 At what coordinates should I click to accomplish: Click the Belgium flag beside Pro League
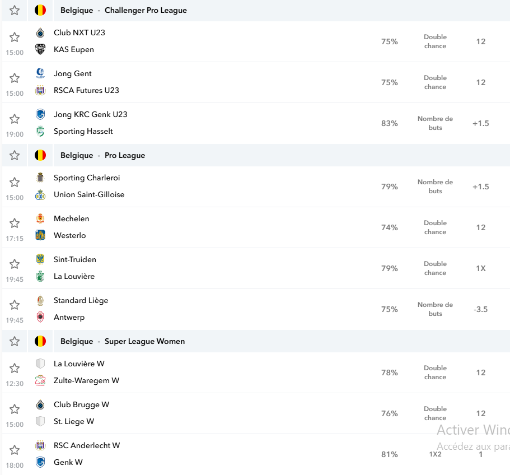[x=40, y=156]
